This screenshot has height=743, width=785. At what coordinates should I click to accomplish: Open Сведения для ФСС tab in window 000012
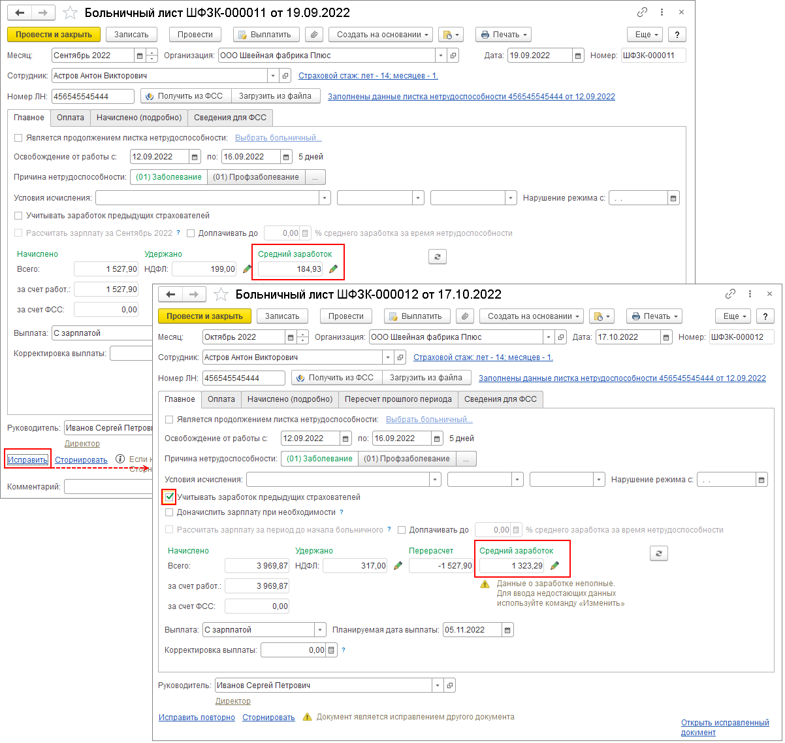(501, 399)
